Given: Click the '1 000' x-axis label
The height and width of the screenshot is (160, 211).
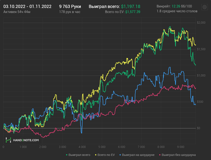Looking at the screenshot, I should pos(23,147).
